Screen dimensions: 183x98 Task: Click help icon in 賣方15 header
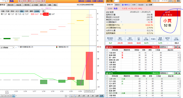tap(151, 73)
